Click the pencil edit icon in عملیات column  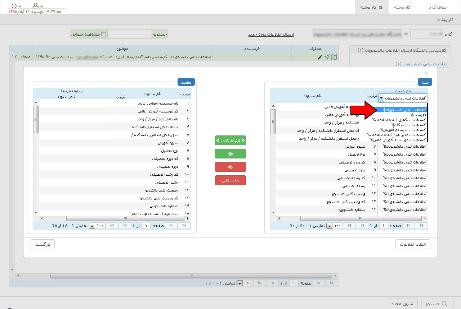[320, 57]
